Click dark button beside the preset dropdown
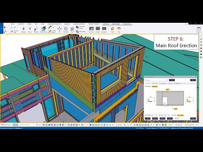The image size is (203, 152). [172, 80]
